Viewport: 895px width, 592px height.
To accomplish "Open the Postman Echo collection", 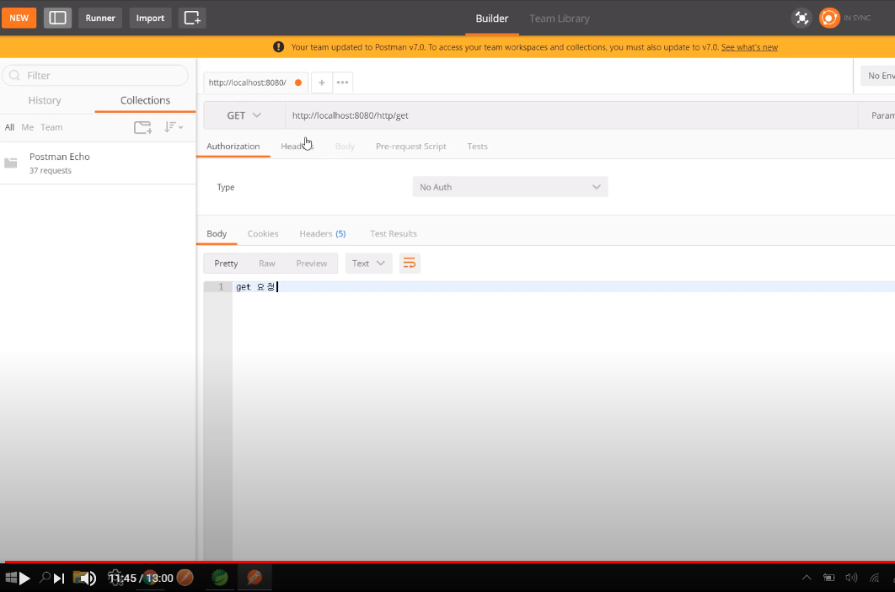I will point(98,163).
